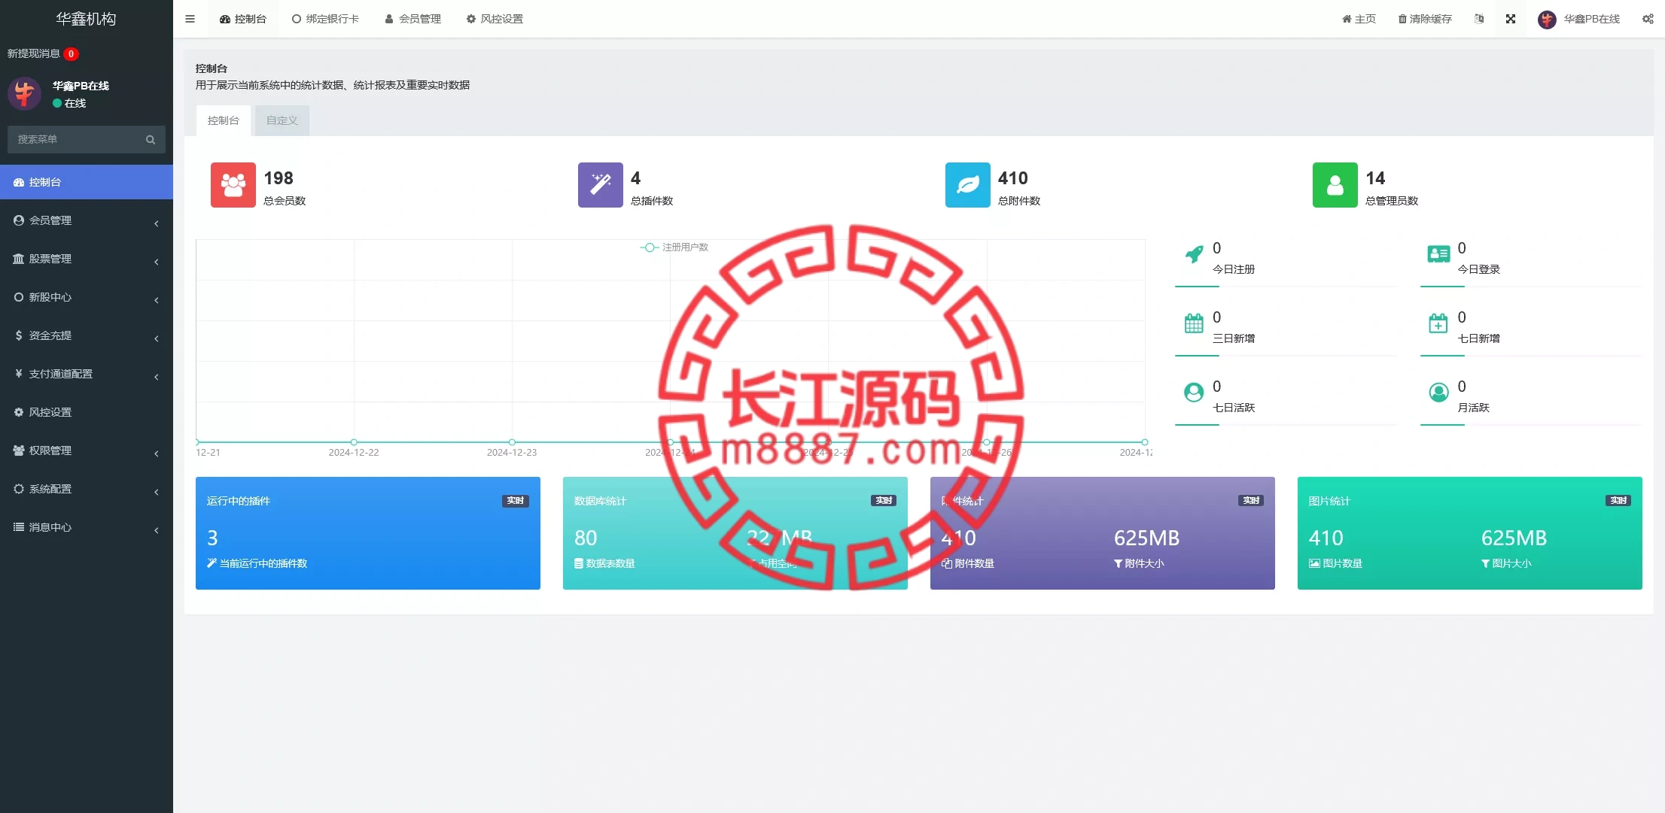Click the language switch icon in header
The image size is (1665, 813).
1479,19
